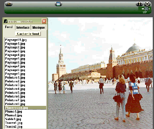
Task: Click the Red Square background photo
Action: 100,73
